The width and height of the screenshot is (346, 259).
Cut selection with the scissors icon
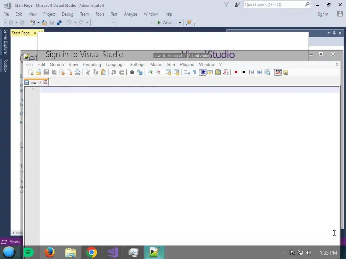88,72
